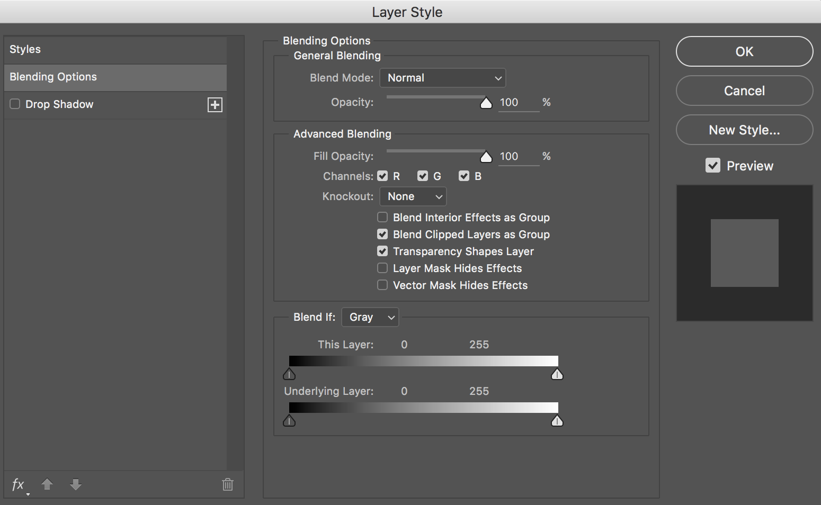
Task: Click the Fill Opacity value input field
Action: (x=519, y=157)
